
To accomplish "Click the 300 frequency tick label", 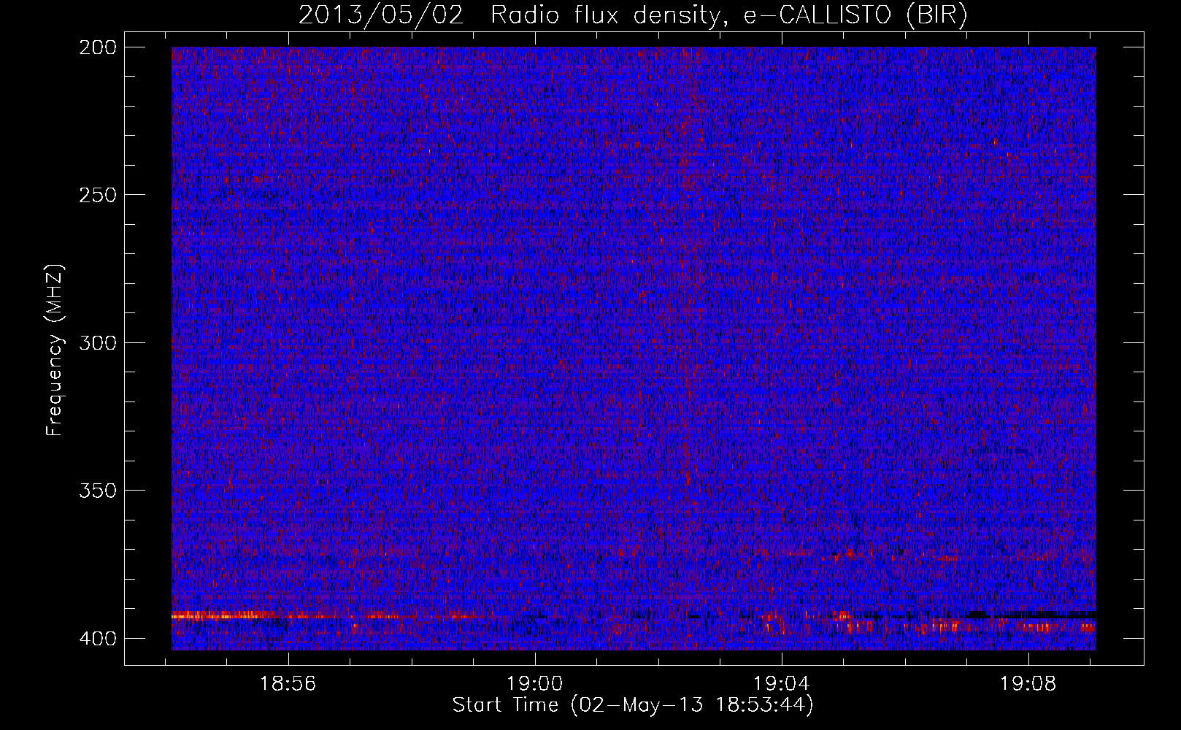I will pos(97,342).
